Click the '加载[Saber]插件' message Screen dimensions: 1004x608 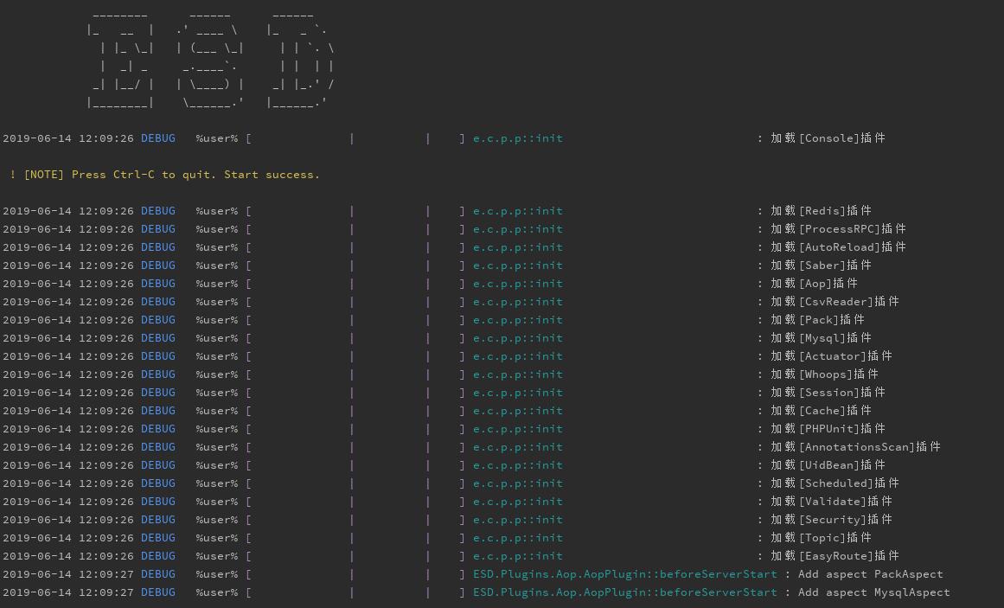coord(820,266)
